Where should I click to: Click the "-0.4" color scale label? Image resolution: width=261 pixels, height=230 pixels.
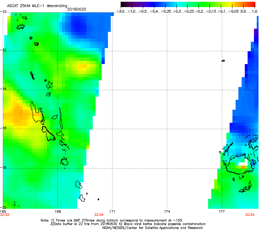[154, 11]
